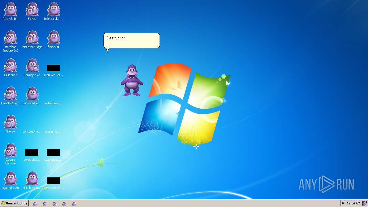Select the februarykn... file icon

(x=53, y=11)
